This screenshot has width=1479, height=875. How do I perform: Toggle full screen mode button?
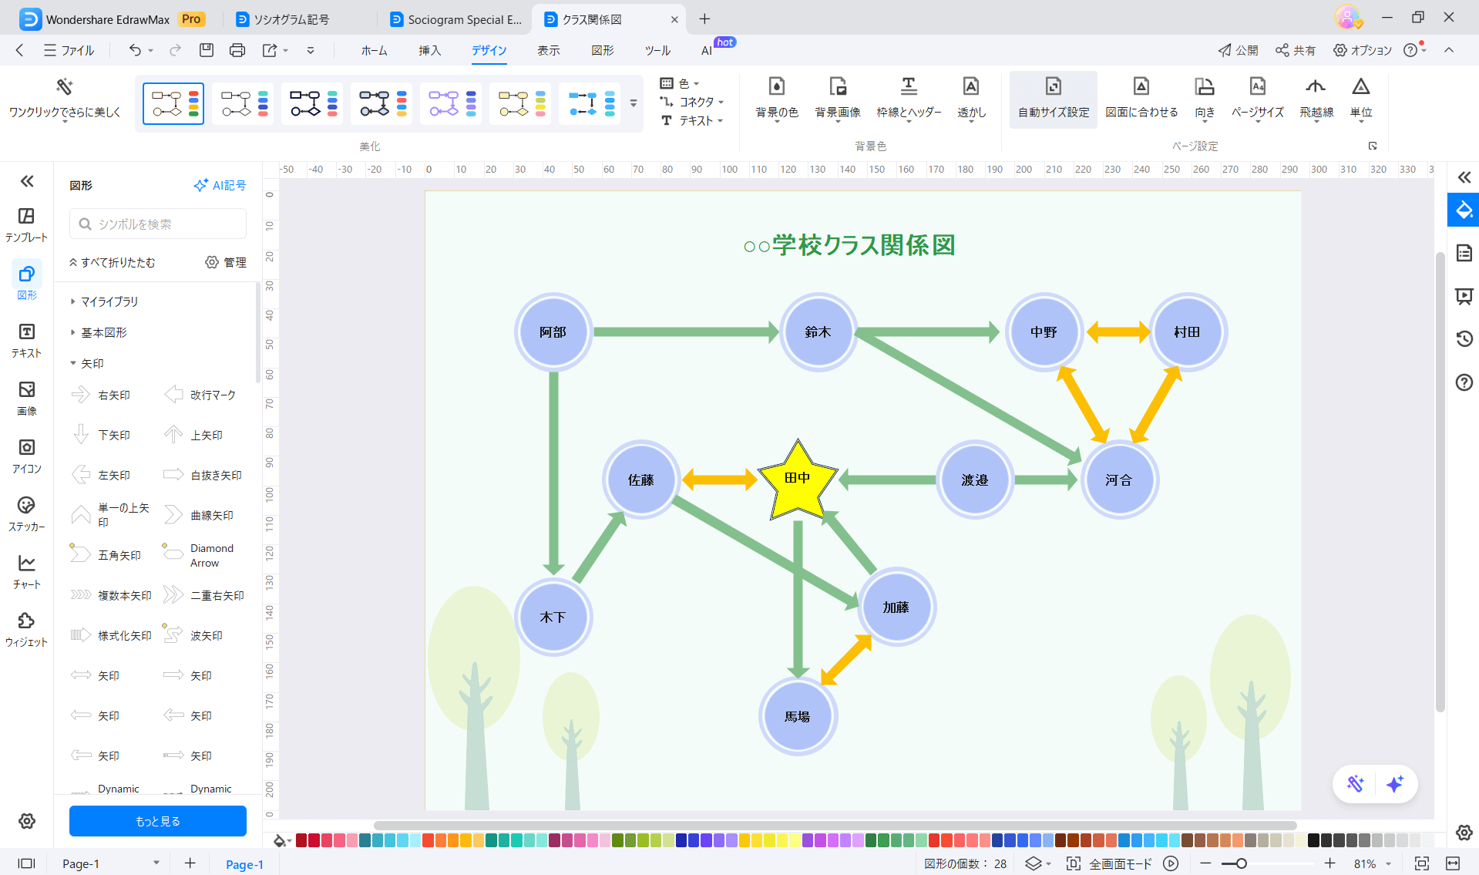[x=1120, y=863]
